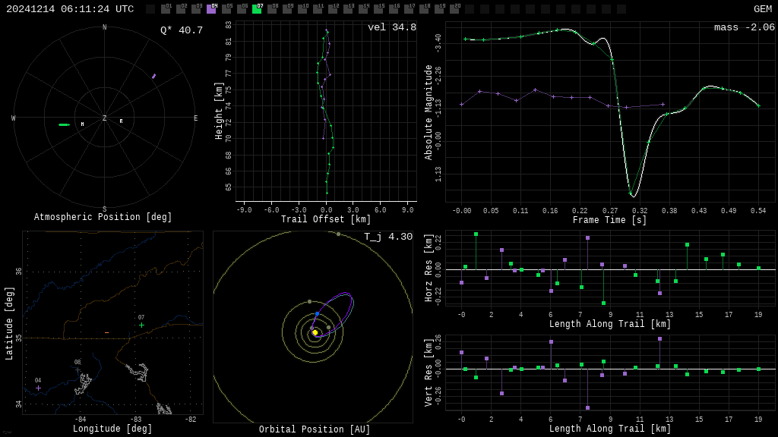Click the Z zenith marker in polar plot

tap(105, 118)
